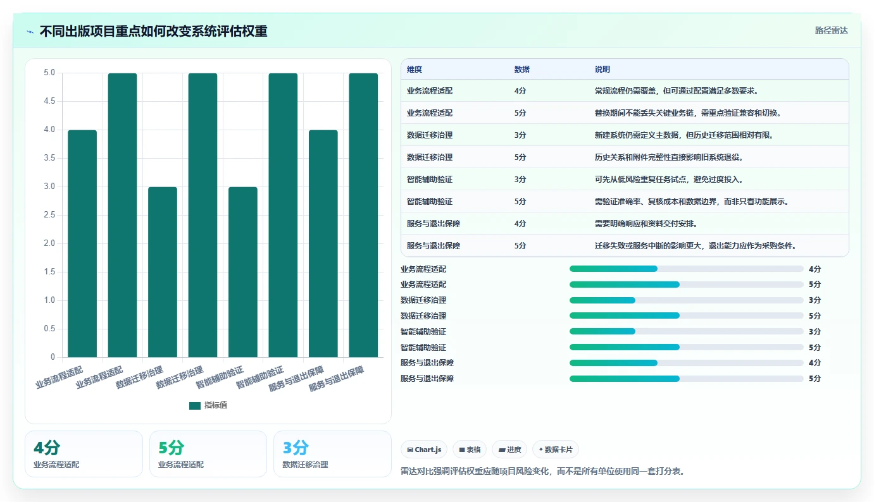Click the 说明 column header
874x502 pixels.
602,70
